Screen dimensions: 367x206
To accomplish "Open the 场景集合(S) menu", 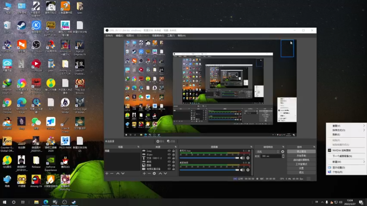I will pos(158,36).
